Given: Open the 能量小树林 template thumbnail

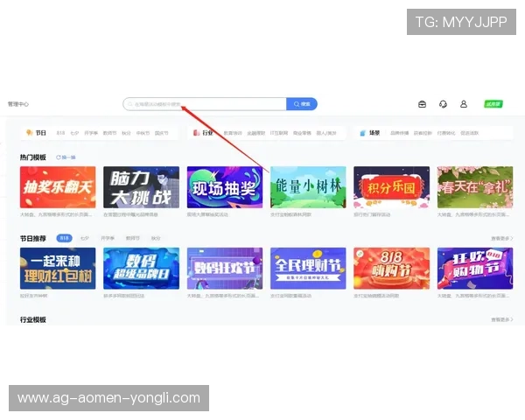Looking at the screenshot, I should point(308,187).
